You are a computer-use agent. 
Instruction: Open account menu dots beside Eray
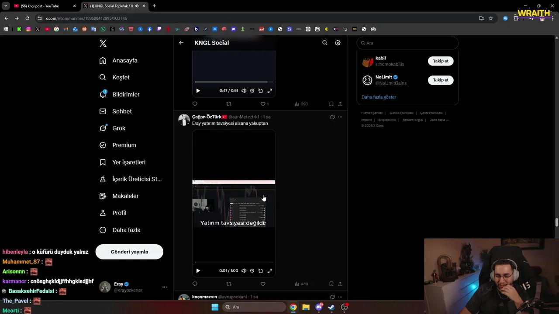(x=165, y=287)
